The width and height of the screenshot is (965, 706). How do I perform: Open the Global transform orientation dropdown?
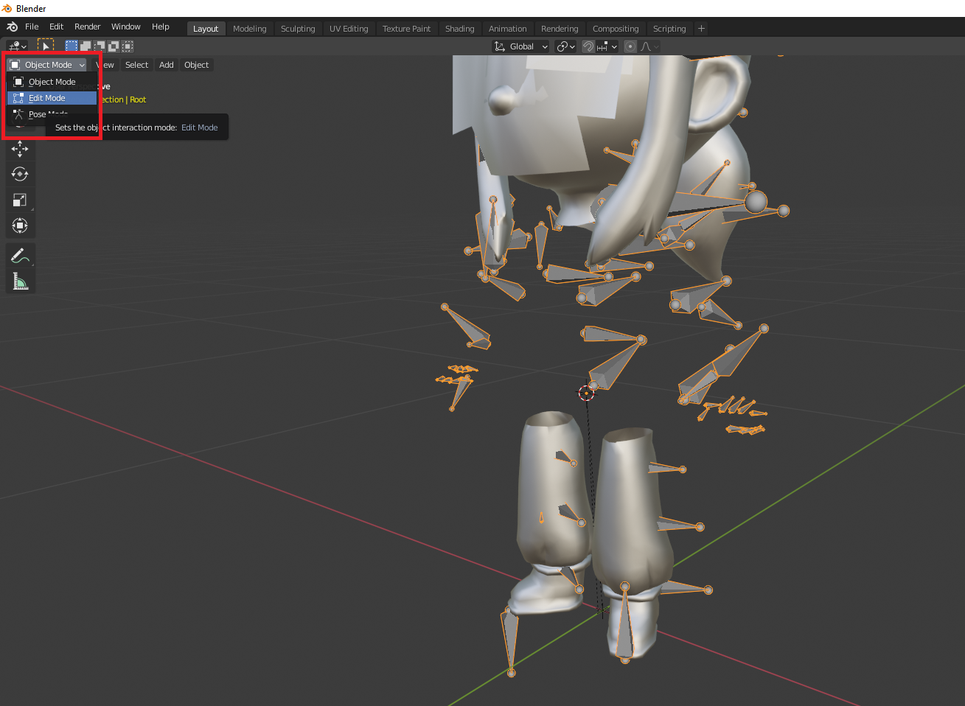521,46
